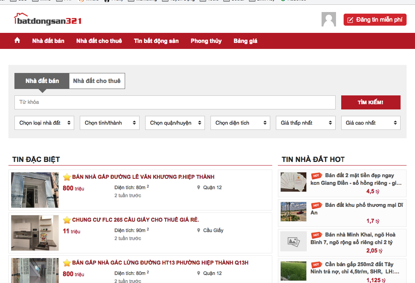Go to home via the house icon
This screenshot has width=415, height=283.
[17, 40]
